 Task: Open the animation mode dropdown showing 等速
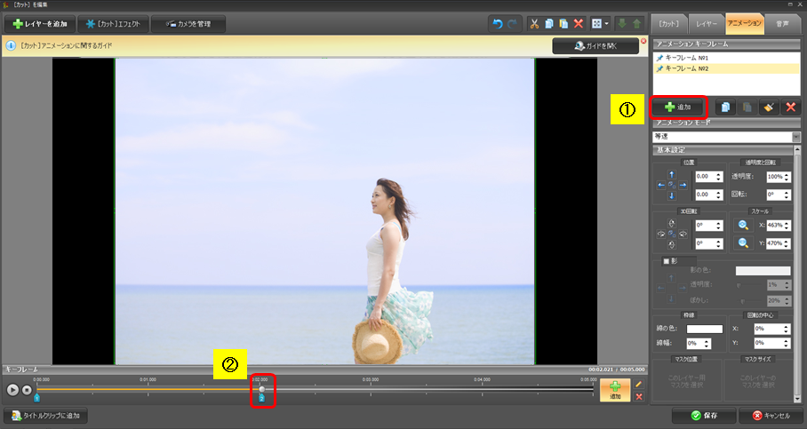pyautogui.click(x=795, y=137)
